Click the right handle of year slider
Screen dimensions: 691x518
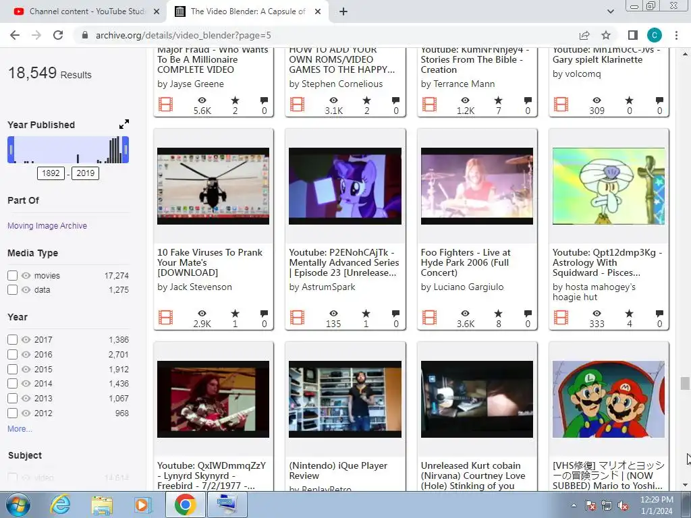(126, 150)
